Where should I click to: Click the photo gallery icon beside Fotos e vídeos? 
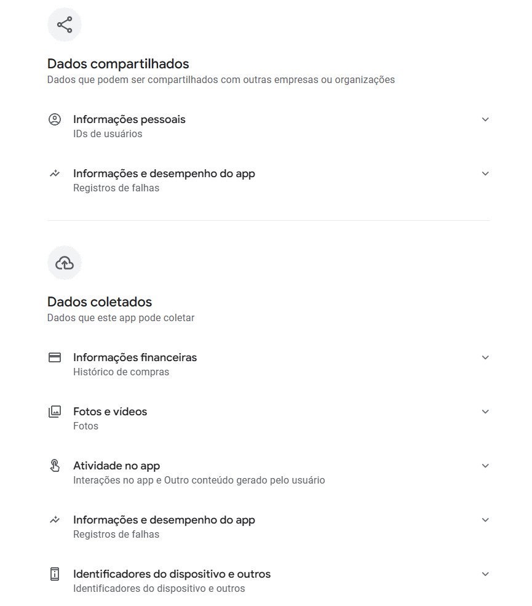tap(55, 412)
